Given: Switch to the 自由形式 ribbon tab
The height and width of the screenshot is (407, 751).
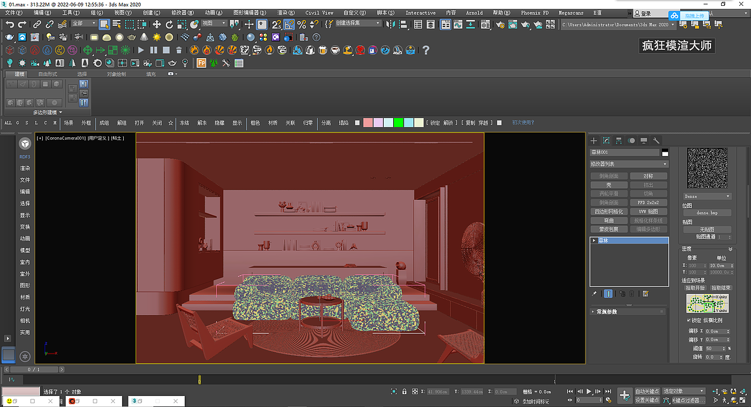Looking at the screenshot, I should [x=48, y=74].
